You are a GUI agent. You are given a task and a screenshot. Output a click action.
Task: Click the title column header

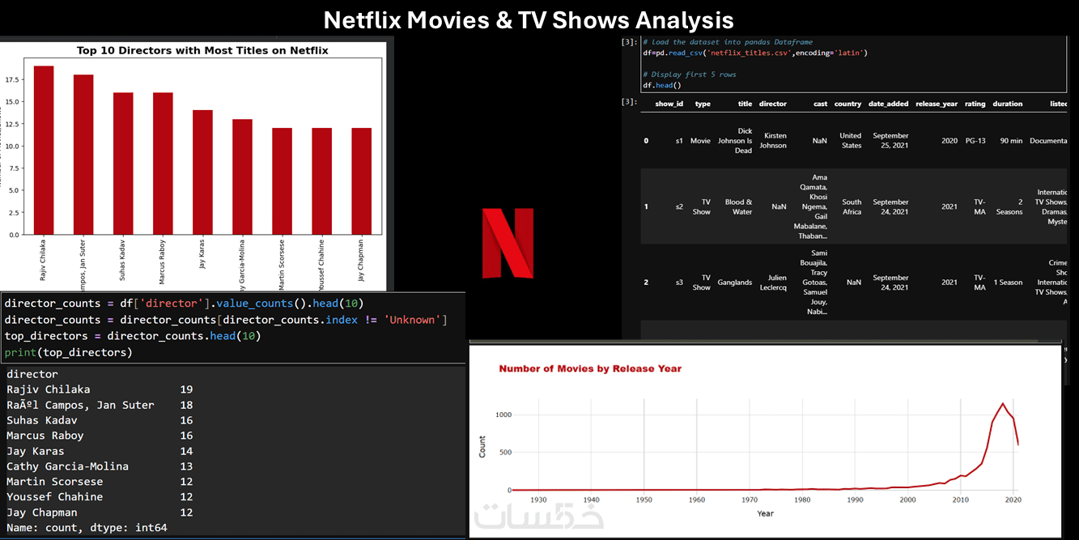pyautogui.click(x=745, y=104)
